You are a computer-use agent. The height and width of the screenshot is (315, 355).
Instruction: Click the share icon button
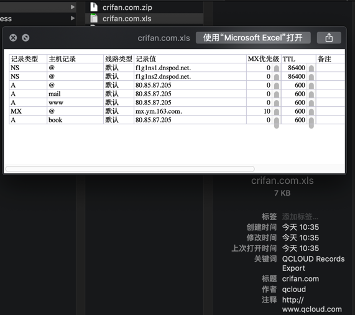tap(329, 37)
